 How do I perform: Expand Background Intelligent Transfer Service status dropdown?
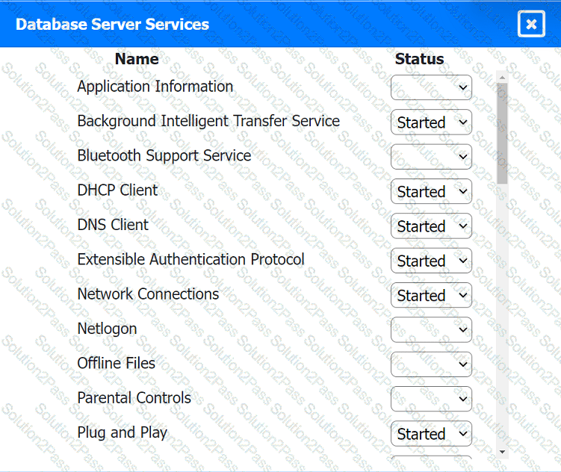pos(431,122)
